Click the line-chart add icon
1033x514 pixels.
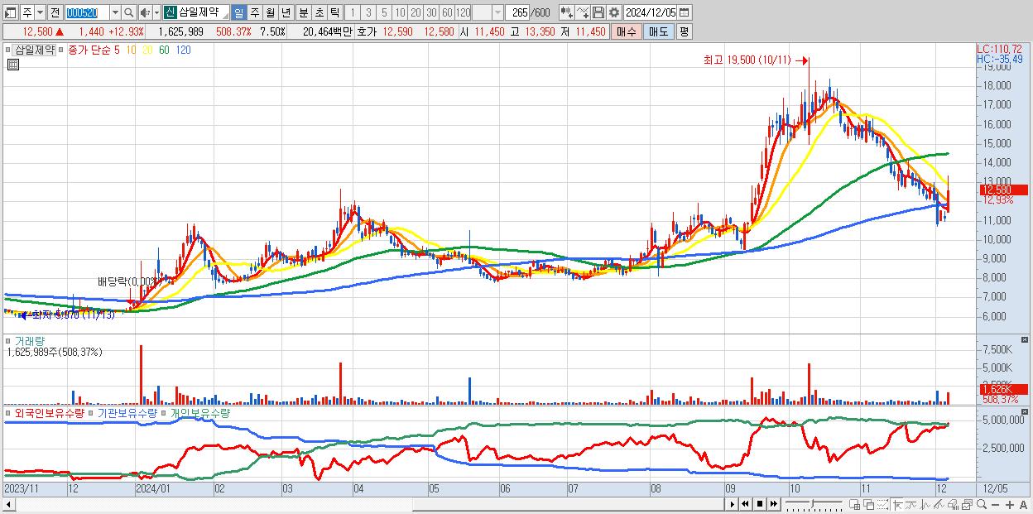point(583,12)
